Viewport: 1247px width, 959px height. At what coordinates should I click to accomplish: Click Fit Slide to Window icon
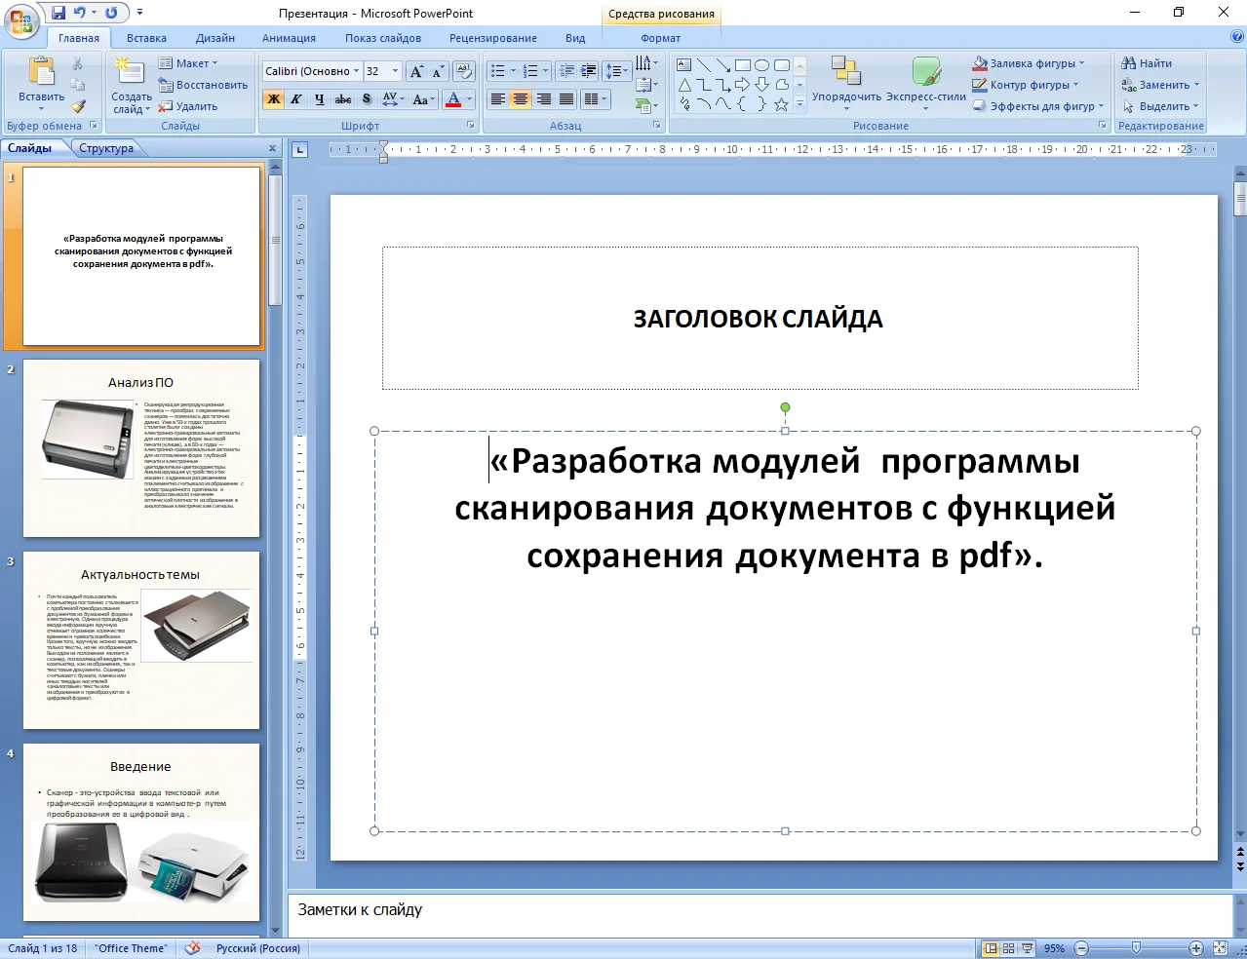(1220, 948)
